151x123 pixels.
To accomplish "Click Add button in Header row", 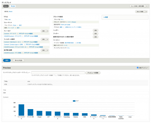I will click(96, 30).
